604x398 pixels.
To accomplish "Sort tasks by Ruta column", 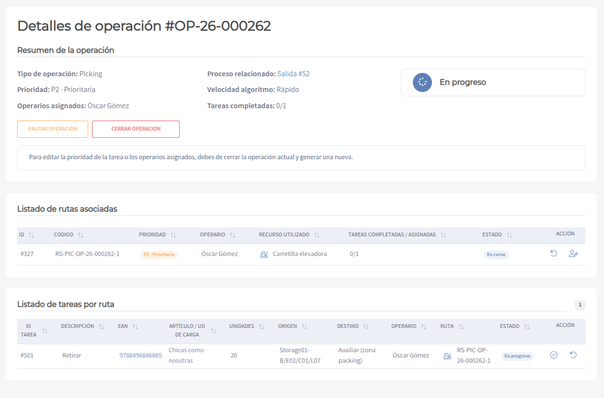I will pos(461,327).
